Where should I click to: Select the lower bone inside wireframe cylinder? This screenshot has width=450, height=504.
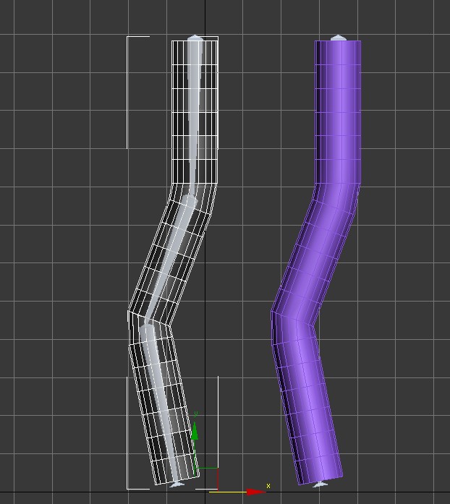159,402
